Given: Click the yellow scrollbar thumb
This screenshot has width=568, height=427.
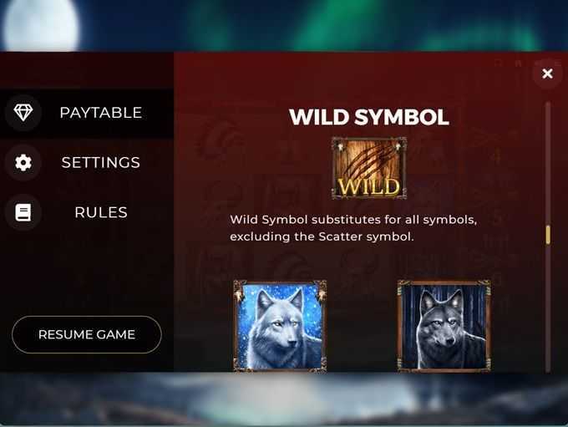Looking at the screenshot, I should tap(548, 235).
